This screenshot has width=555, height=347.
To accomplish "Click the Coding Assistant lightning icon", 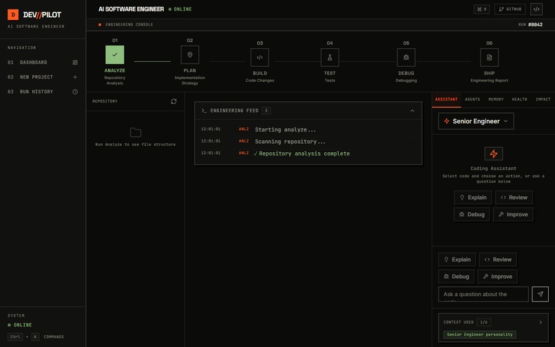I will click(494, 154).
